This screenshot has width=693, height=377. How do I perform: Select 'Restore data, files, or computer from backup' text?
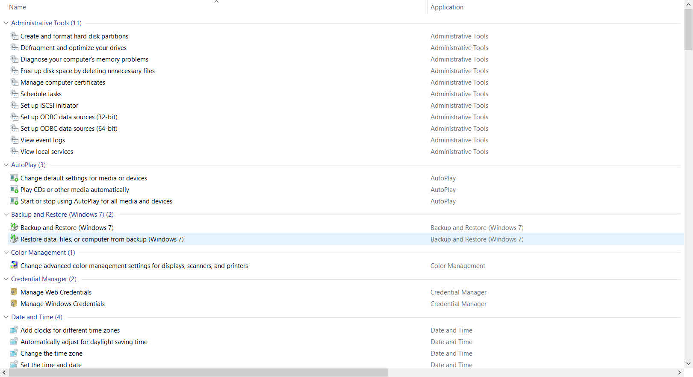[x=102, y=239]
